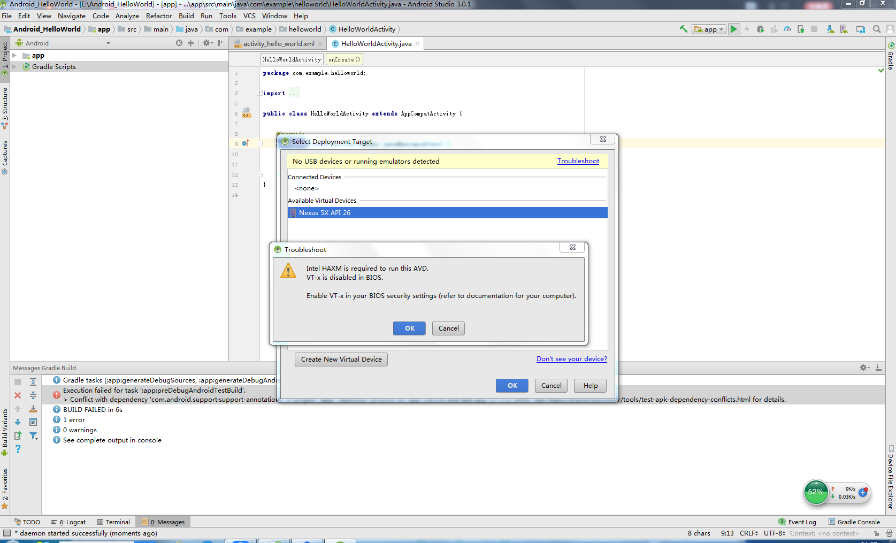Expand the app tree node
The width and height of the screenshot is (896, 543).
coord(14,56)
